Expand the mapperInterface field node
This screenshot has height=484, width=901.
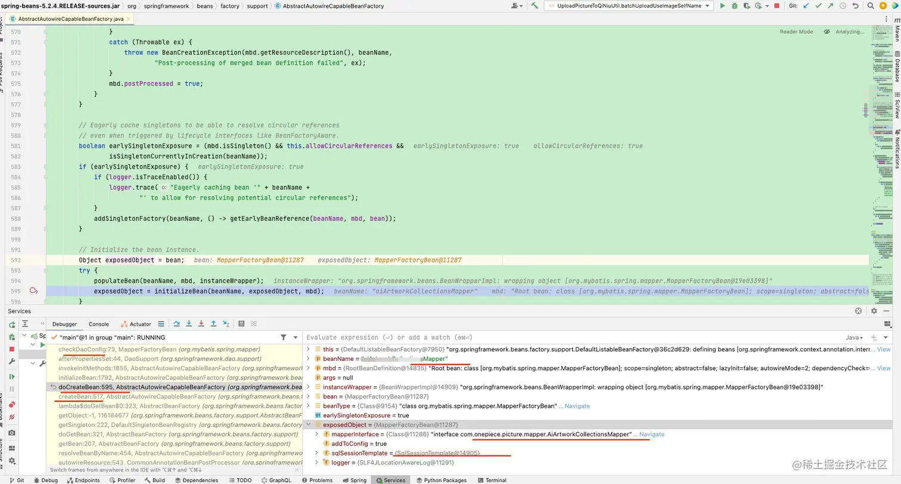pos(317,434)
